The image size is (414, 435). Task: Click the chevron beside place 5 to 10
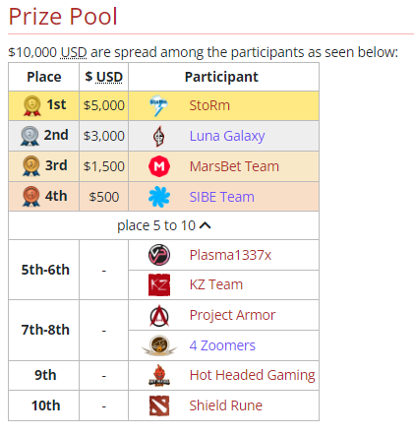(x=206, y=225)
